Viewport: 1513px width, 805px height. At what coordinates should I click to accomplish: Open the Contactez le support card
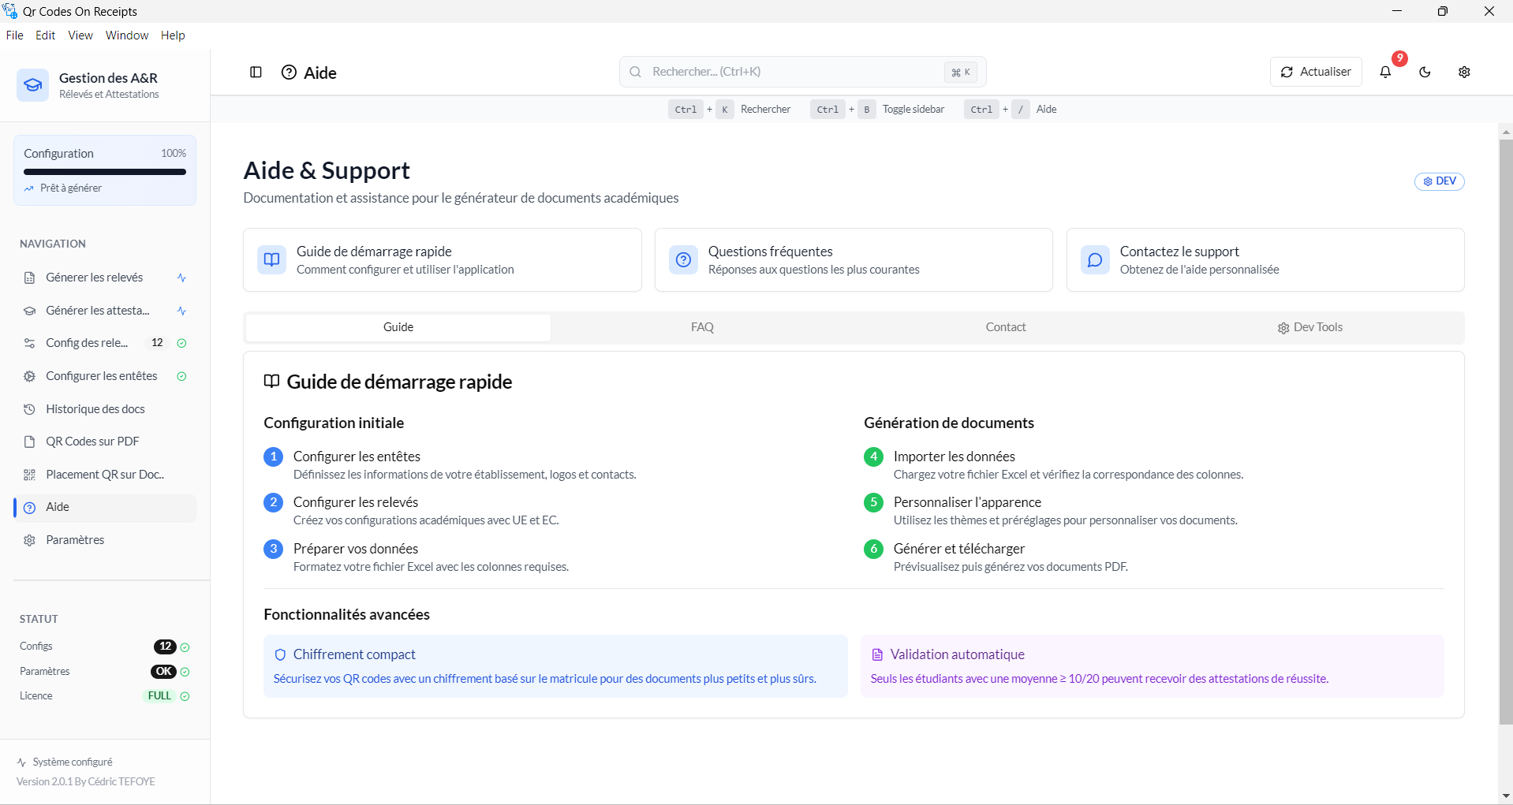coord(1265,260)
